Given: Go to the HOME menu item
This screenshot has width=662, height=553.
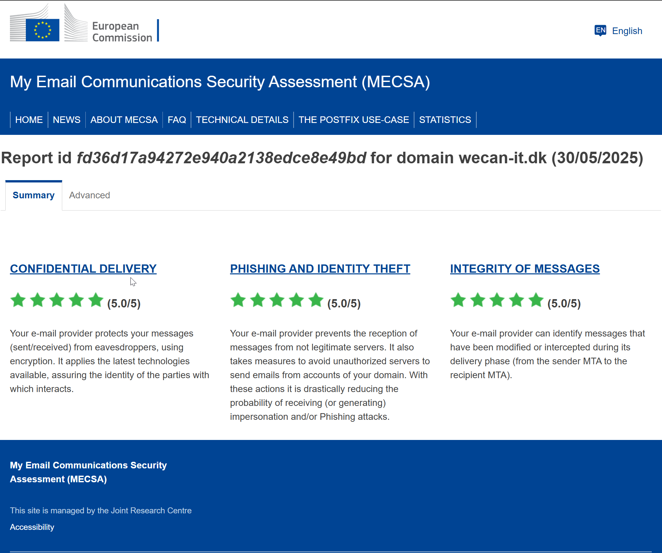Looking at the screenshot, I should [29, 120].
